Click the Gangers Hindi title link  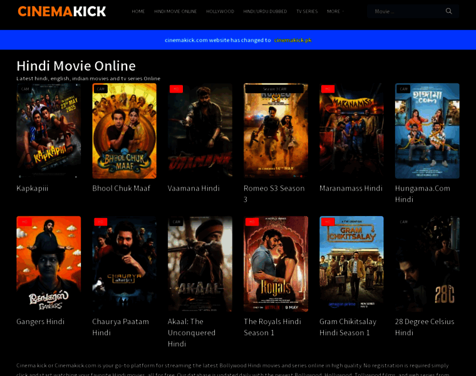(40, 321)
